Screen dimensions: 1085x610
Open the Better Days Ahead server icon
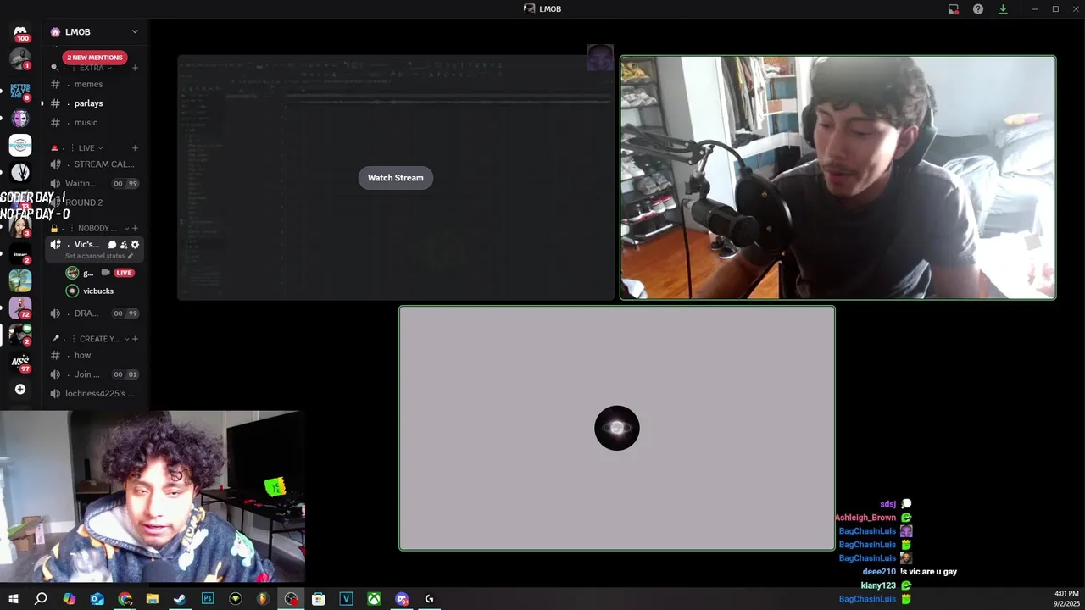coord(20,91)
